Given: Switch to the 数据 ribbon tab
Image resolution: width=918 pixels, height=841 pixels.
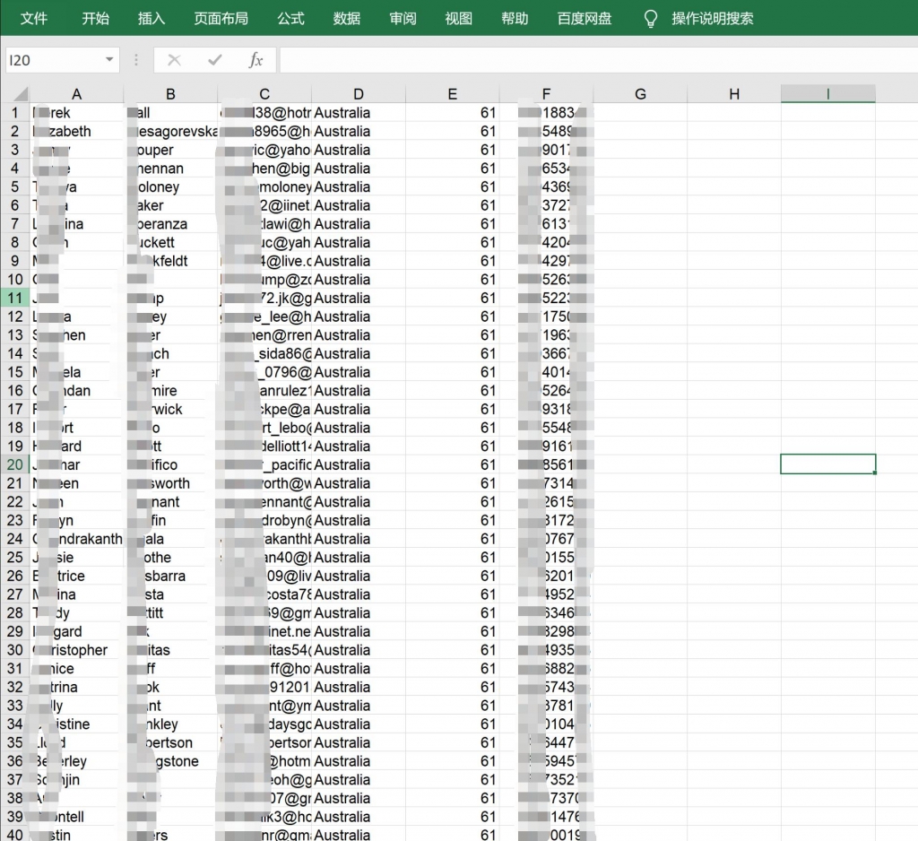Looking at the screenshot, I should pyautogui.click(x=347, y=19).
